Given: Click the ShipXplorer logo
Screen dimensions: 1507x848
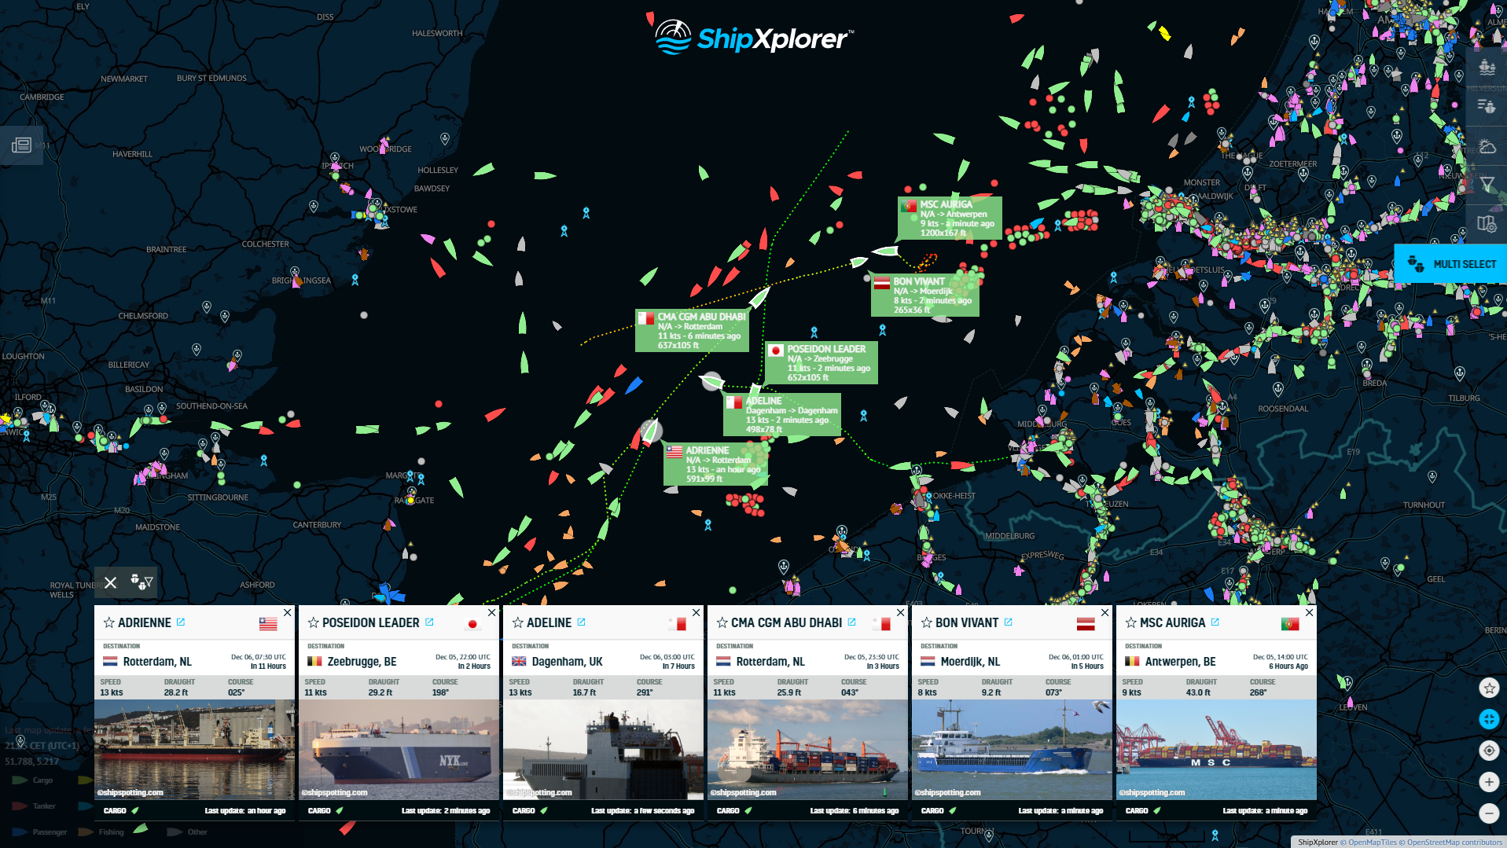Looking at the screenshot, I should point(754,37).
